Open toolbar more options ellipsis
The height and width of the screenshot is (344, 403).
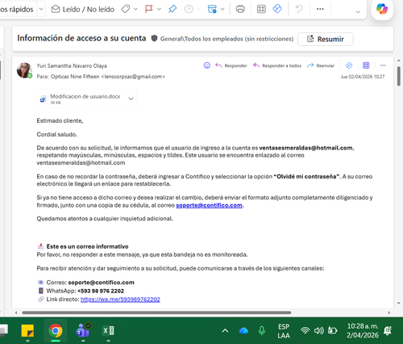320,9
